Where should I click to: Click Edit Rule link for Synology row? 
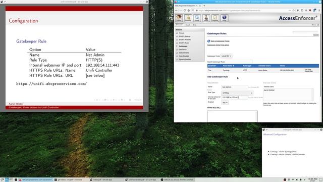[x=308, y=70]
